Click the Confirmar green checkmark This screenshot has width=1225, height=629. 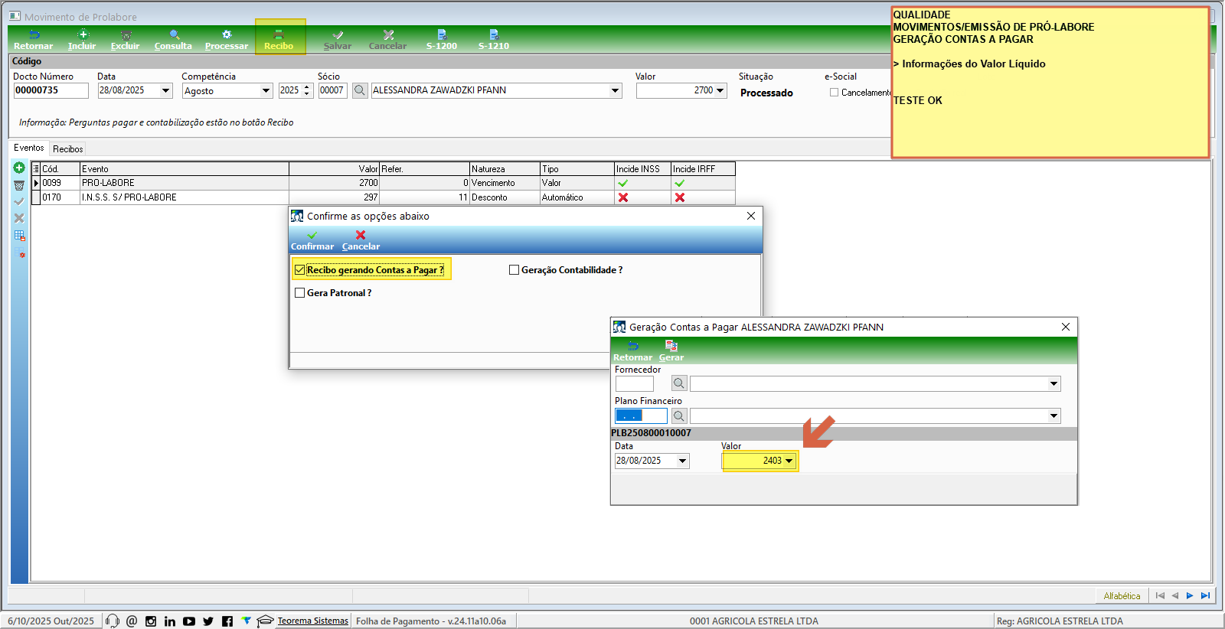[312, 236]
